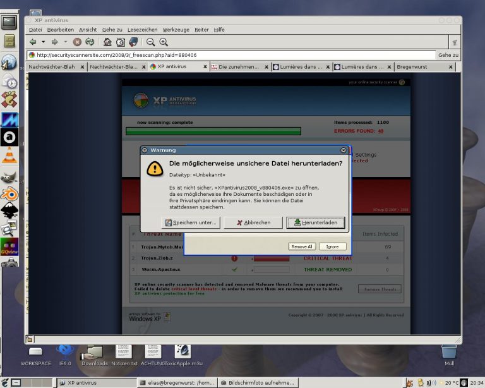The image size is (485, 388).
Task: Launch the black 'a' icon in side panel
Action: coord(9,137)
